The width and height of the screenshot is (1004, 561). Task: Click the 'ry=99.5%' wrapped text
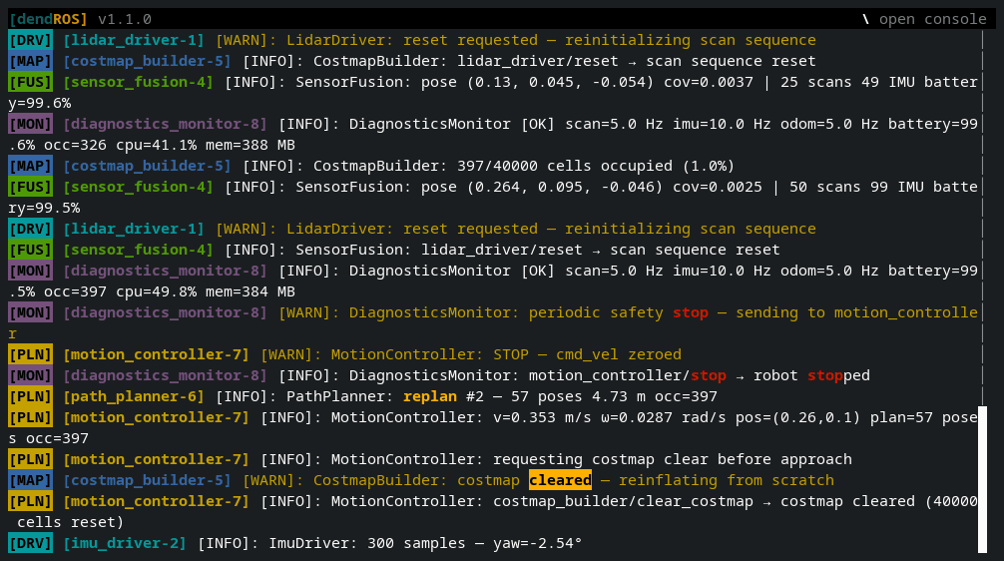point(44,209)
